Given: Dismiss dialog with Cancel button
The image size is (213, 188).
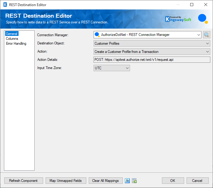Looking at the screenshot, I should (x=198, y=181).
